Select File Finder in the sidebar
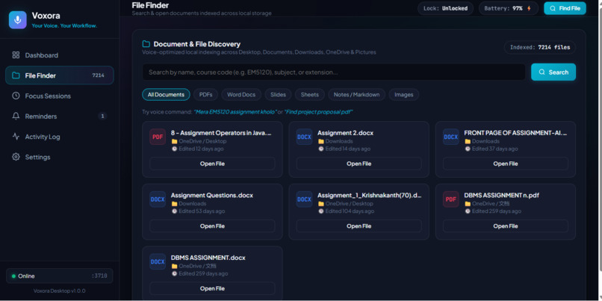The width and height of the screenshot is (602, 301). (60, 75)
